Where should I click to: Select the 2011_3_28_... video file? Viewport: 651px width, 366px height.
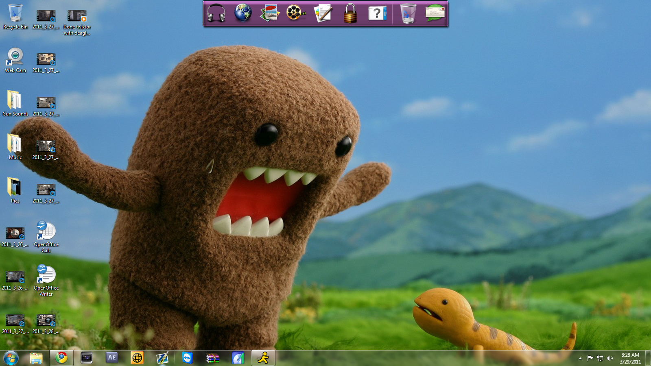click(x=46, y=324)
